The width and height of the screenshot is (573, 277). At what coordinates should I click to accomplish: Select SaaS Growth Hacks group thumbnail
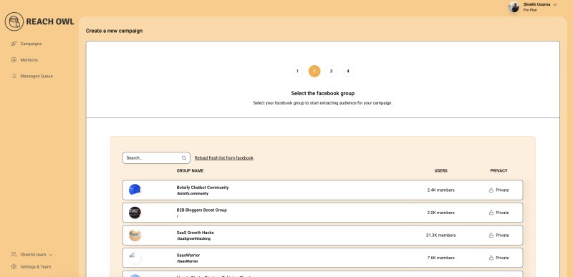click(x=135, y=235)
